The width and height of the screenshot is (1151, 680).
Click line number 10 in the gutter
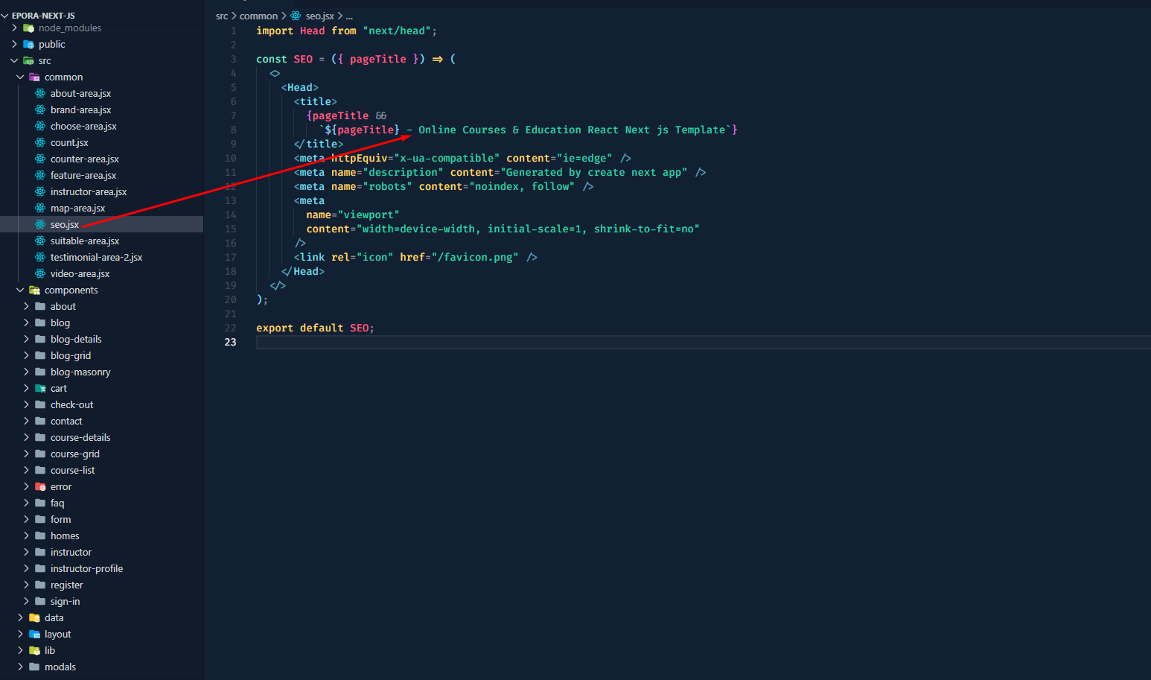231,158
